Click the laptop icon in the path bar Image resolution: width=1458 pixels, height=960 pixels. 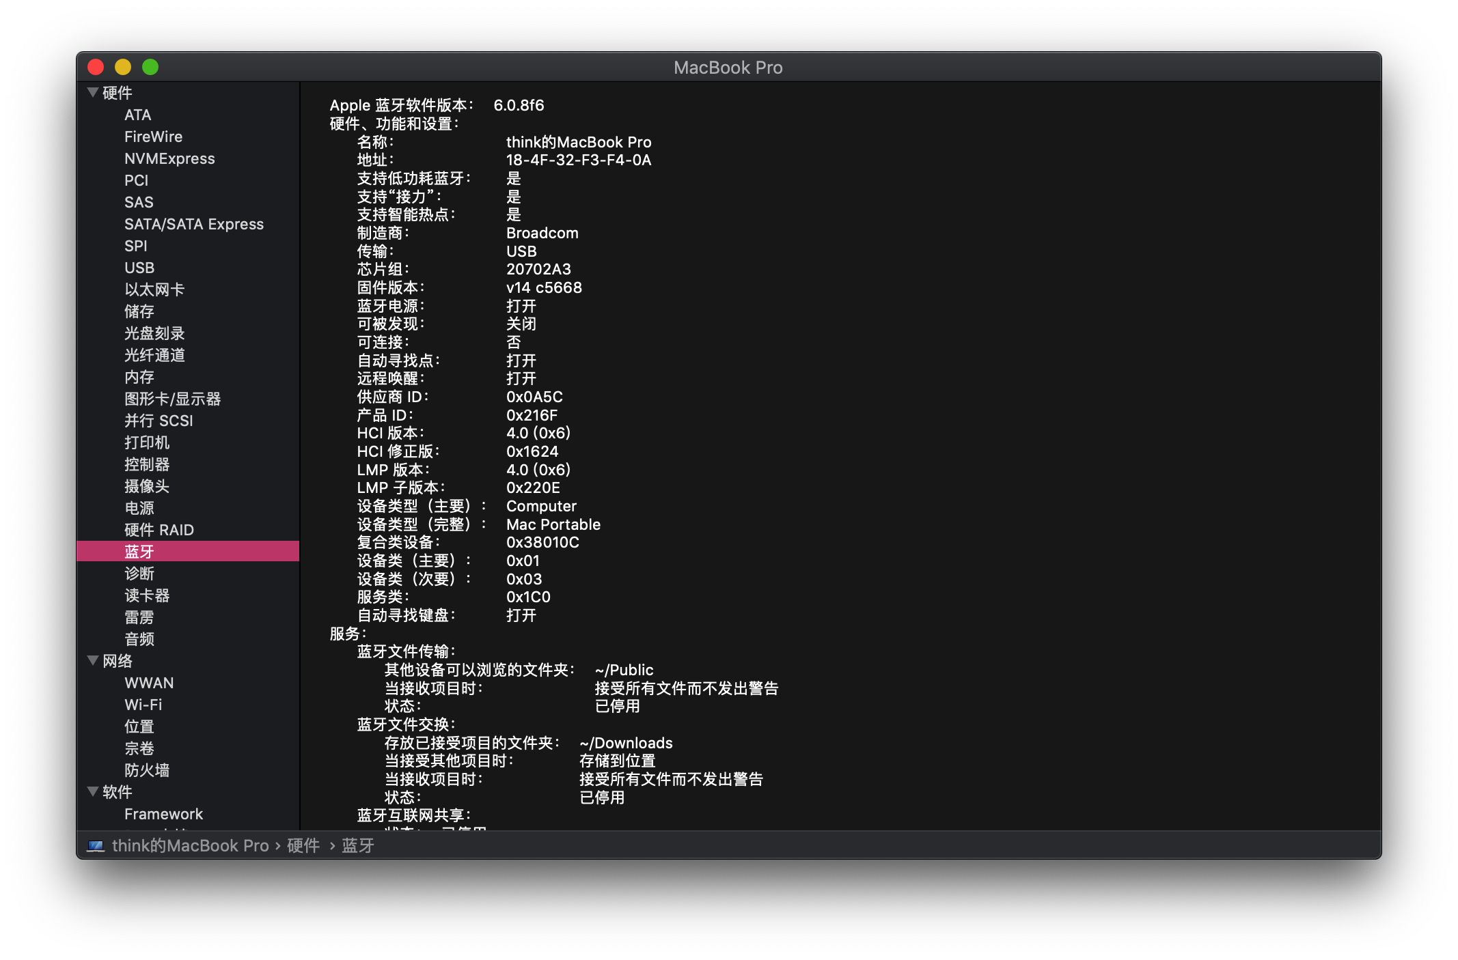(x=96, y=846)
